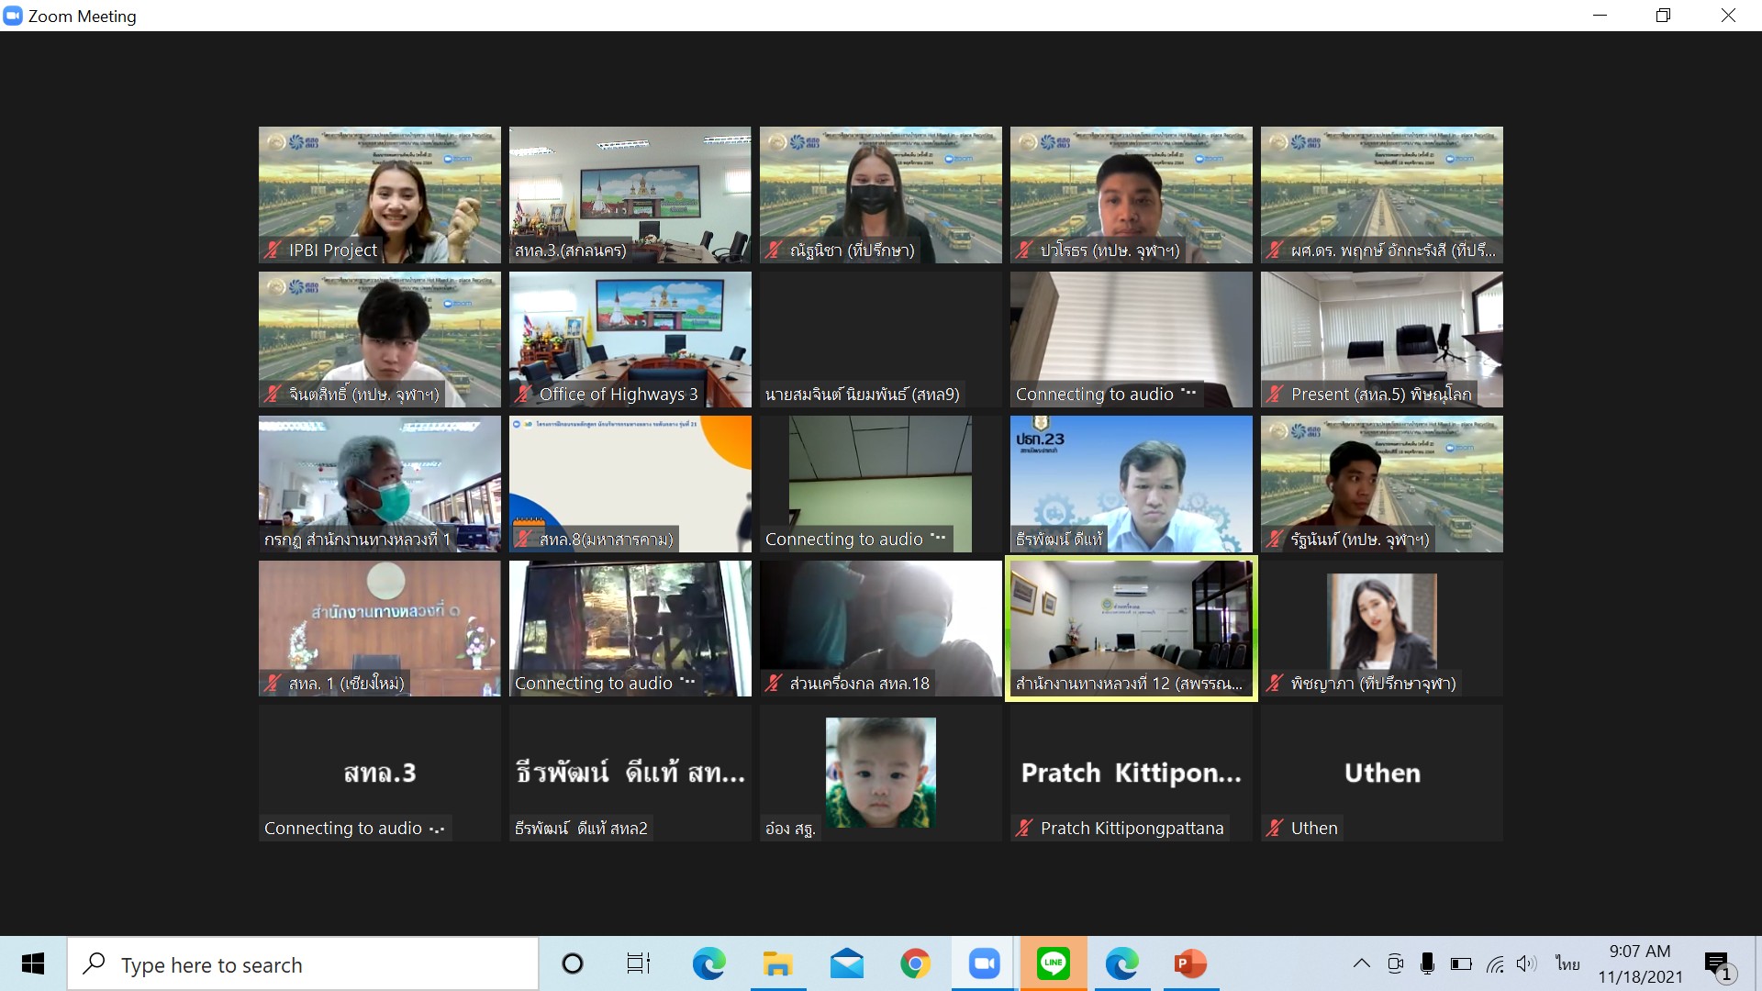
Task: Click muted mic icon on Pratch Kittipongpattana
Action: pyautogui.click(x=1024, y=828)
